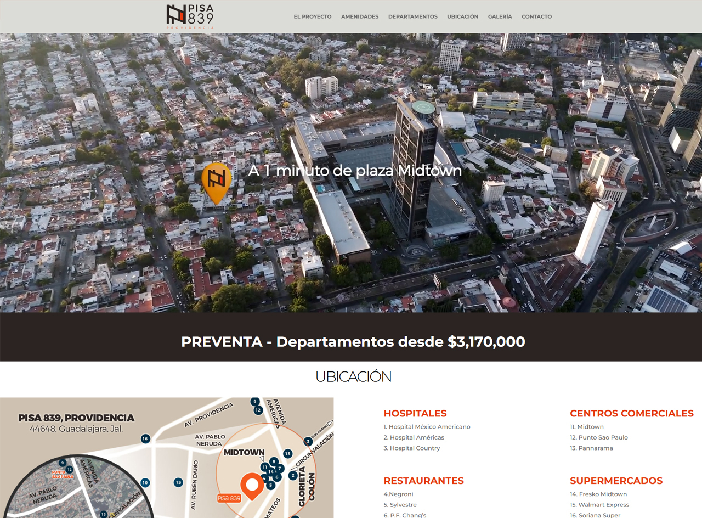702x518 pixels.
Task: Open El Proyecto menu item
Action: click(313, 16)
